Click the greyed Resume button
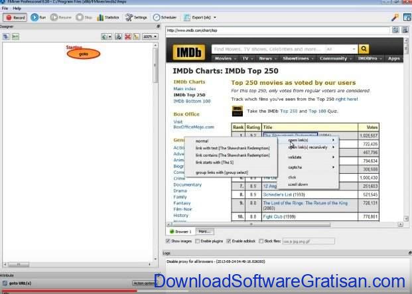The width and height of the screenshot is (412, 294). [61, 17]
